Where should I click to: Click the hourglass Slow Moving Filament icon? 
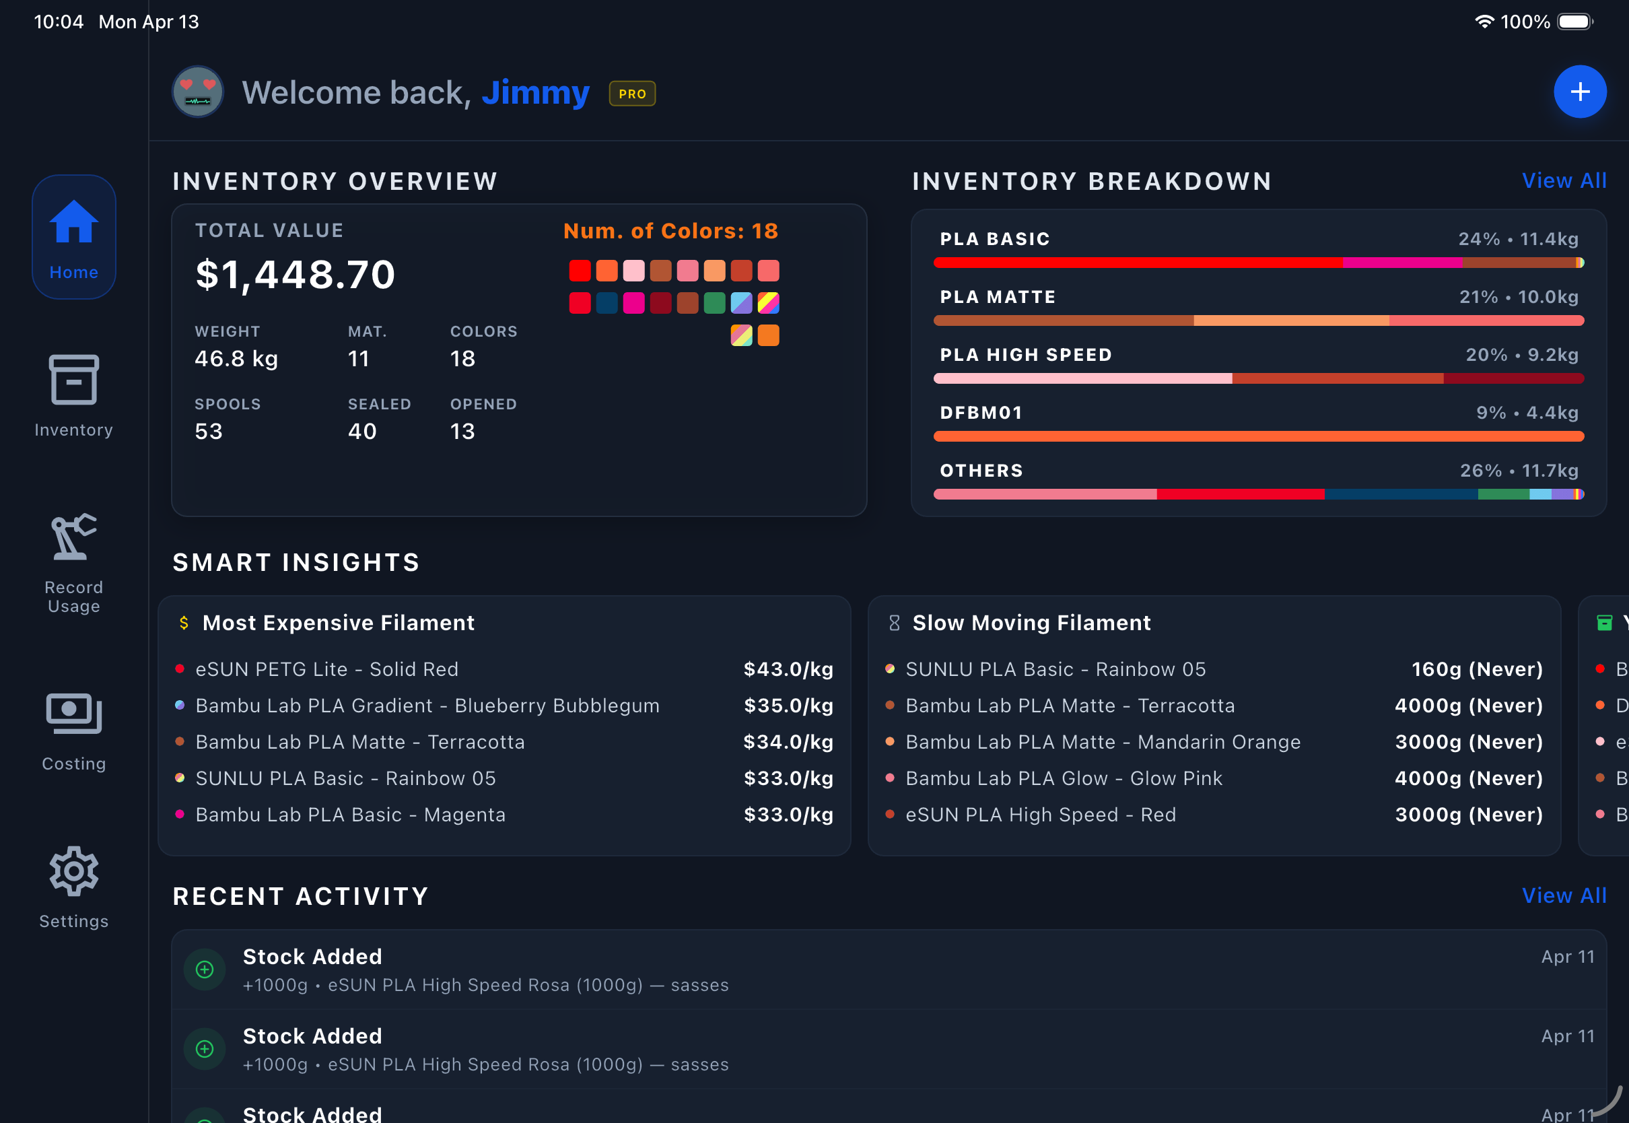click(894, 623)
